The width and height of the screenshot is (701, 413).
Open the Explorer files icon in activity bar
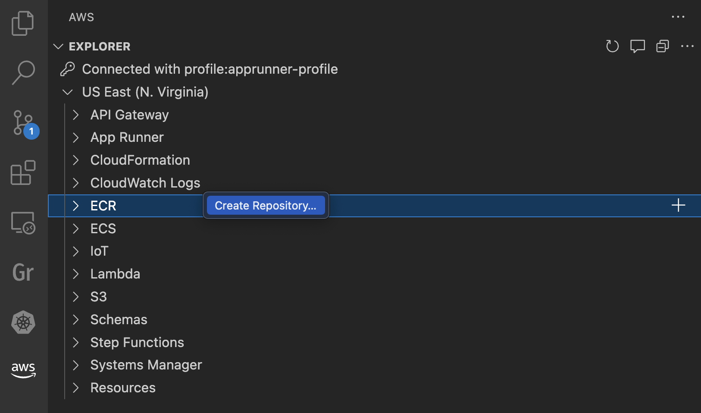[x=23, y=23]
